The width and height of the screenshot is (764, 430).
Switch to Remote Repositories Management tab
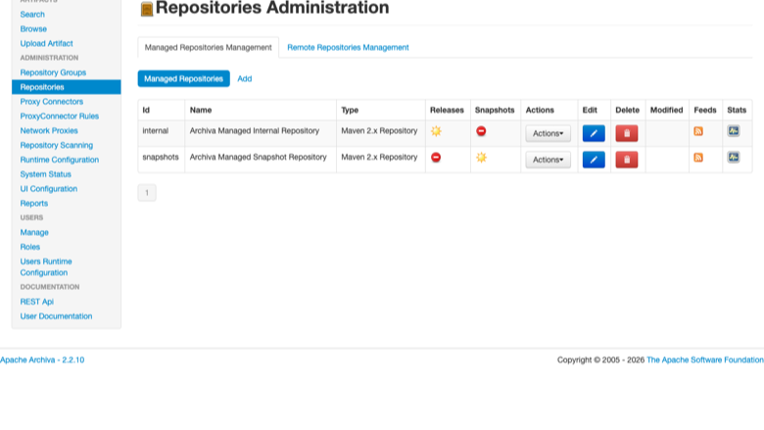coord(348,47)
